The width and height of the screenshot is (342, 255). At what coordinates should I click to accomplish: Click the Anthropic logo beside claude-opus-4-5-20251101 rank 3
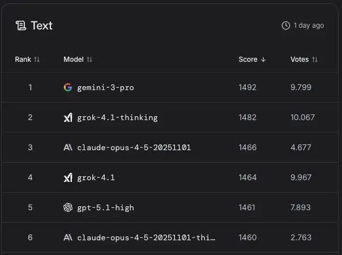(x=68, y=147)
